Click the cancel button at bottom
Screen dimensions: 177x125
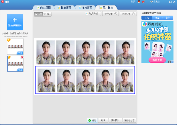[x=103, y=120]
